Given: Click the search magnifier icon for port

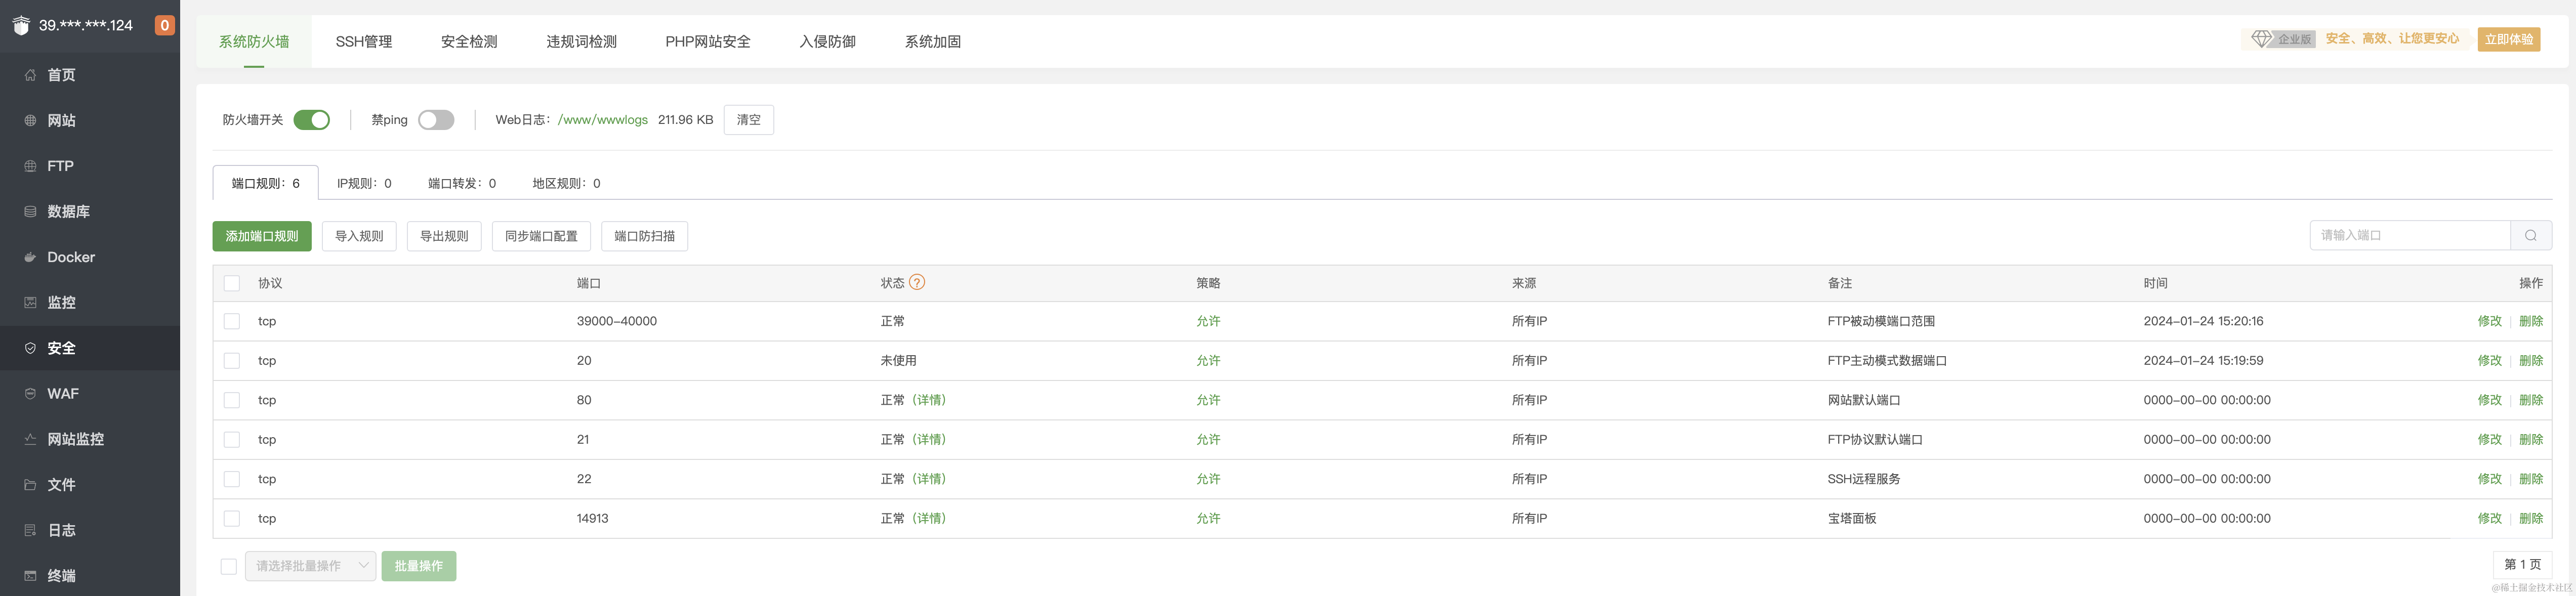Looking at the screenshot, I should pyautogui.click(x=2530, y=236).
